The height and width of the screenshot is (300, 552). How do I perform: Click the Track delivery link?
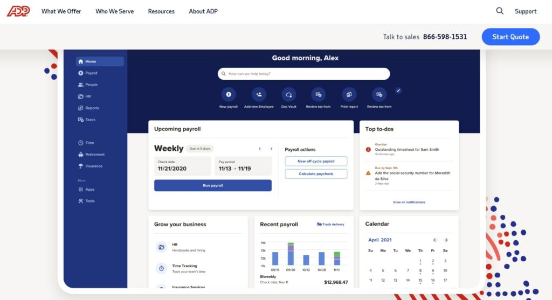[x=330, y=224]
